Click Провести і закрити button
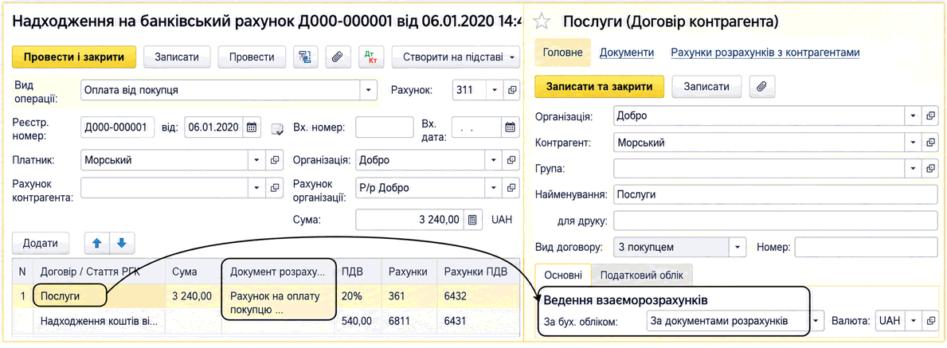This screenshot has height=348, width=947. click(74, 57)
